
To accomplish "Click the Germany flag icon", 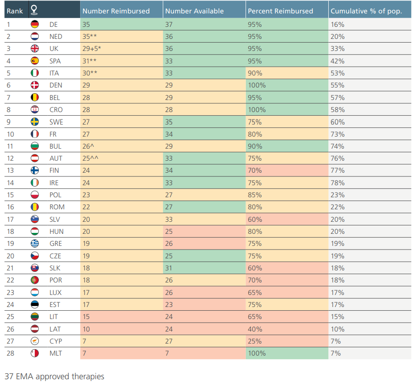I will tap(35, 25).
